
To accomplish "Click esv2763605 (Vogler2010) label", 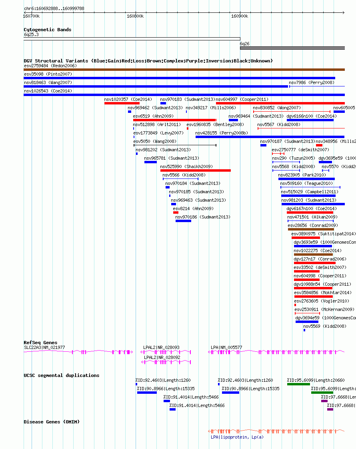I will pyautogui.click(x=322, y=301).
